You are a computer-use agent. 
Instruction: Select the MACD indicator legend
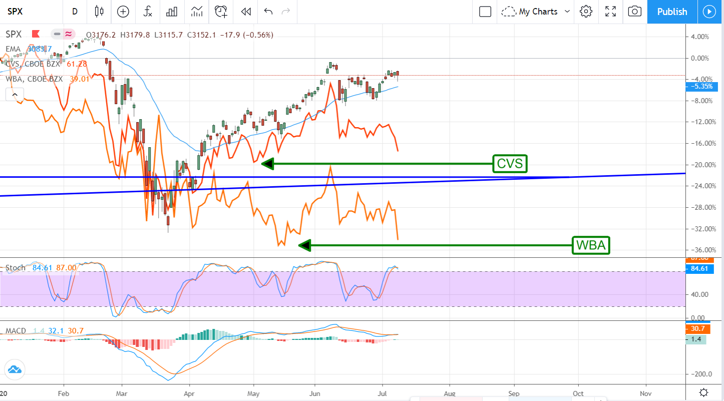point(17,331)
